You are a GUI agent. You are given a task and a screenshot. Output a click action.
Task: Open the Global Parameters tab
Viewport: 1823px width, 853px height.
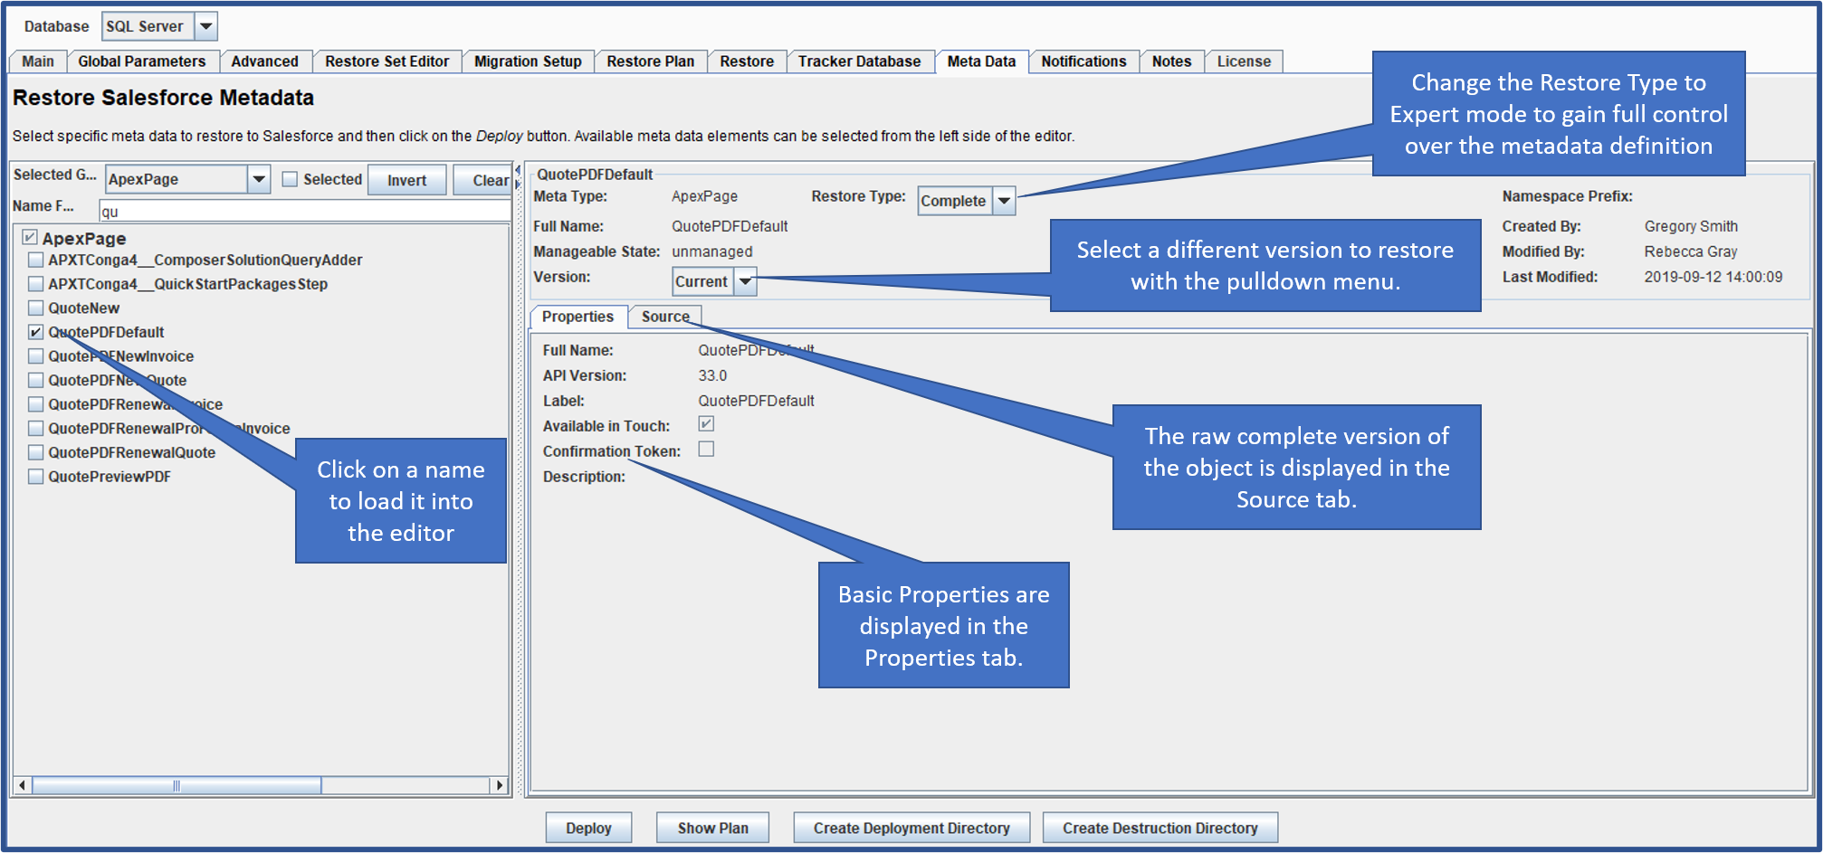pos(142,62)
